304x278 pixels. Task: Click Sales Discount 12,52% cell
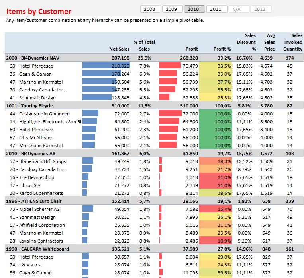pyautogui.click(x=244, y=161)
